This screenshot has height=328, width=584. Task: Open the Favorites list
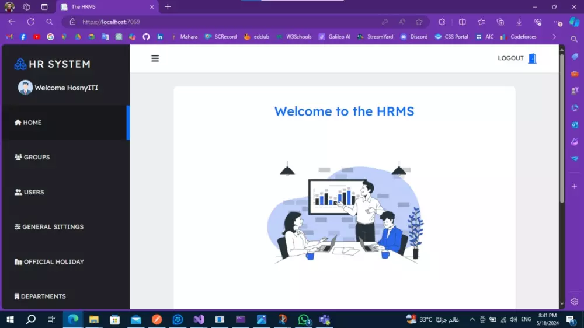click(x=481, y=22)
